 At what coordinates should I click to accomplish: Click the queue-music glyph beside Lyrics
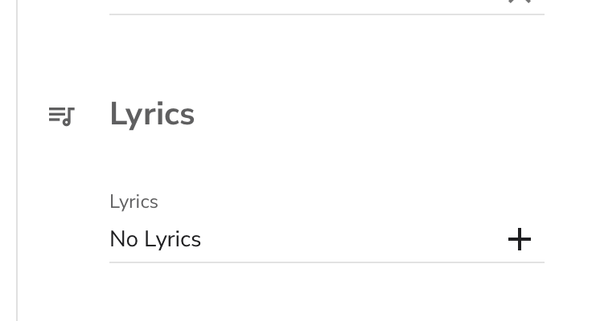coord(61,116)
